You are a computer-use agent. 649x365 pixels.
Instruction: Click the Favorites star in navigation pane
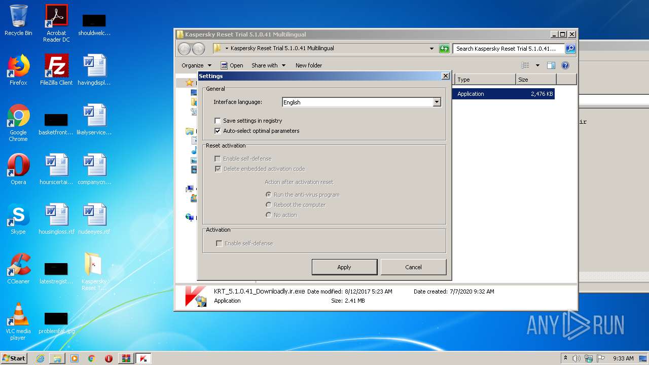click(x=189, y=83)
